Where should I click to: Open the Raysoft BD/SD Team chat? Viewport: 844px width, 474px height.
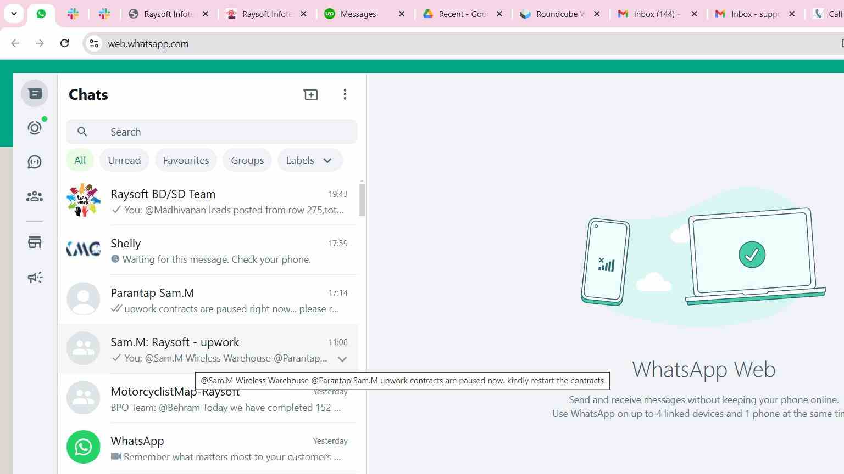point(208,201)
